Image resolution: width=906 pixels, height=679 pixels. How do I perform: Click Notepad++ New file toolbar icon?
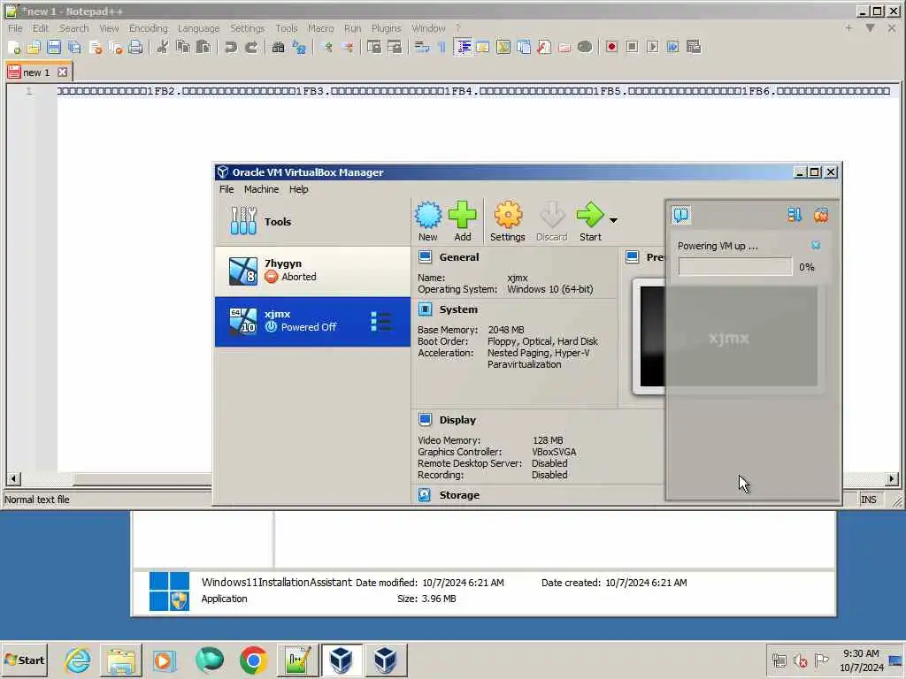point(14,48)
